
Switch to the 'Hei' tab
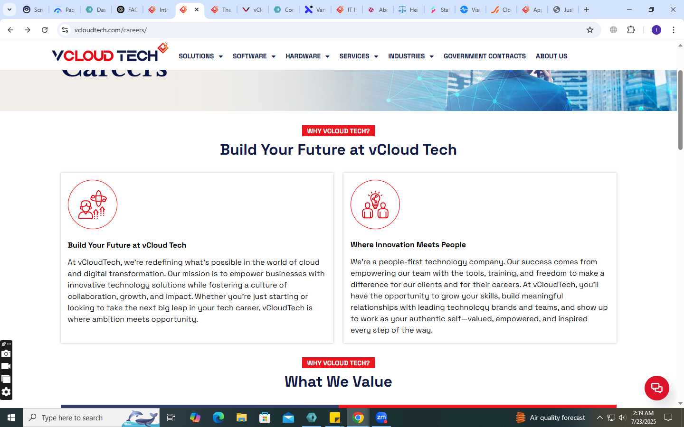[408, 9]
